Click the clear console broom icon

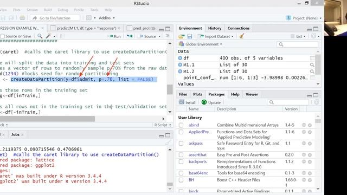point(168,142)
